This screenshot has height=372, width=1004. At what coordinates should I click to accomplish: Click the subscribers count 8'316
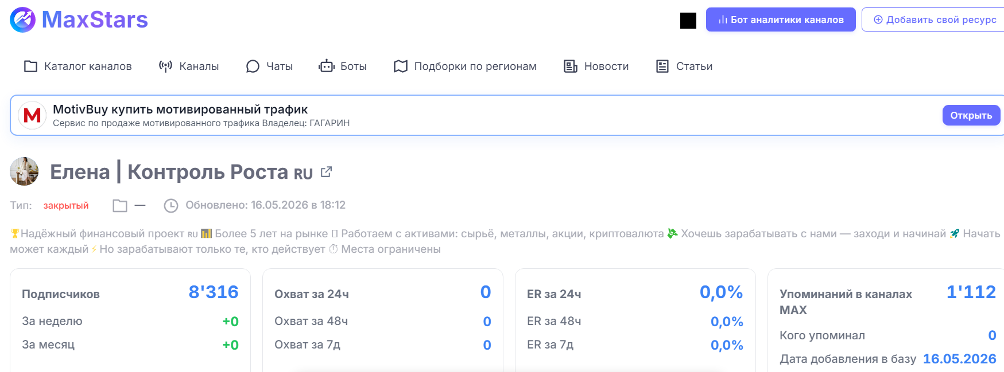click(x=214, y=292)
